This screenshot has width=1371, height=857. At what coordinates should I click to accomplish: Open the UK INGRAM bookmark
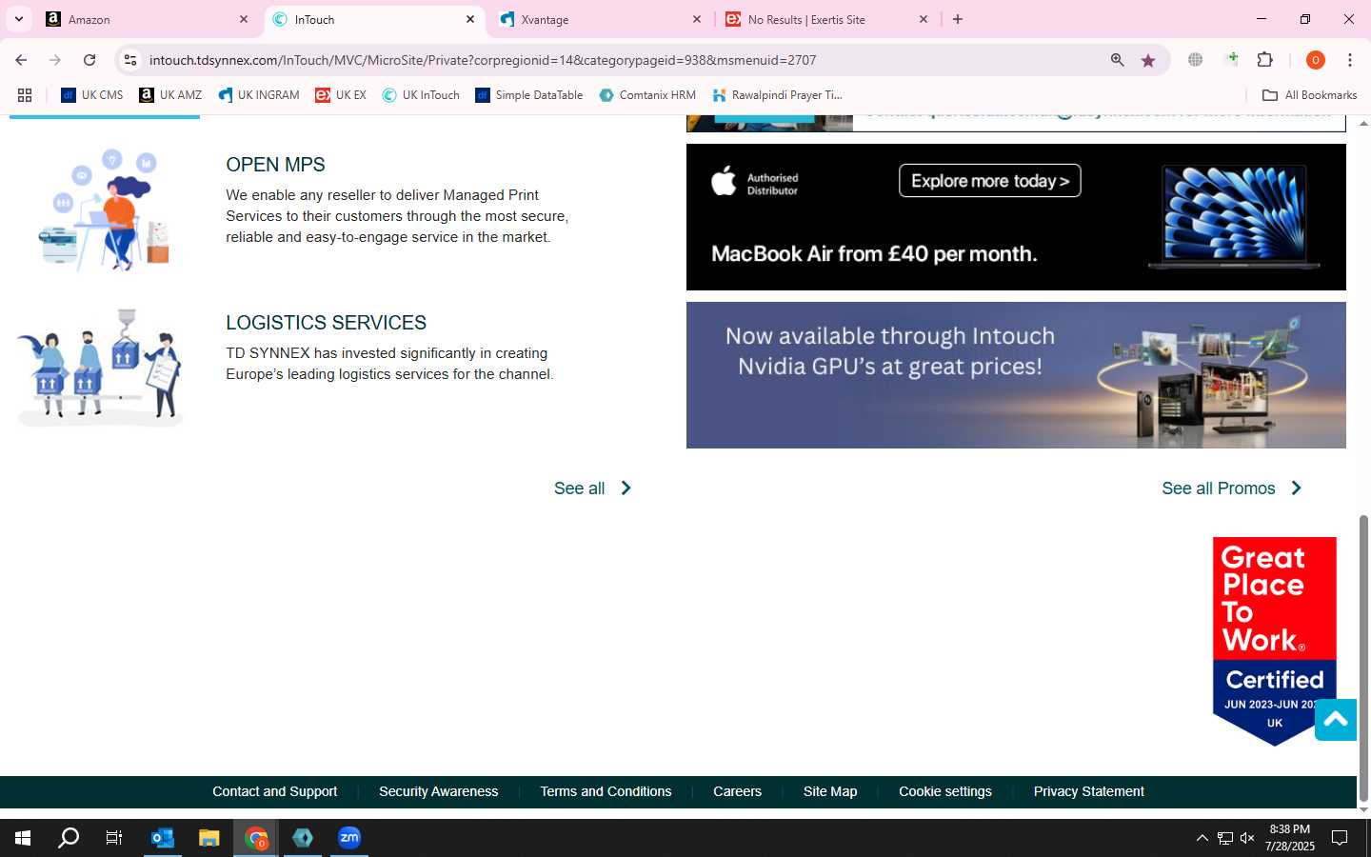(259, 95)
